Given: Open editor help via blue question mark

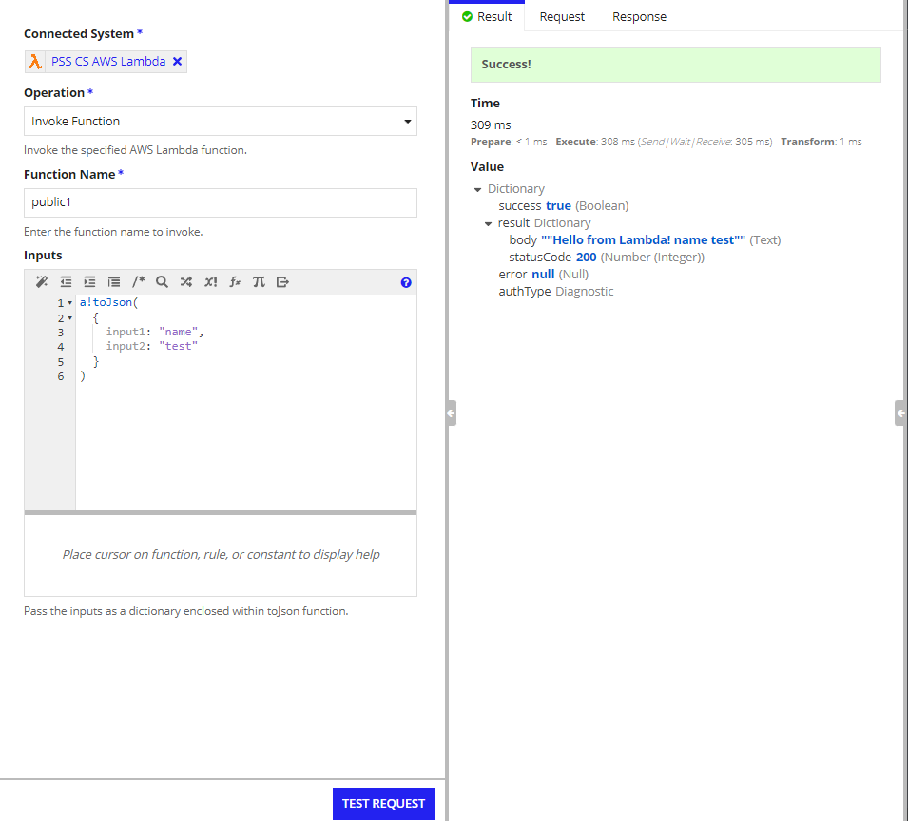Looking at the screenshot, I should [x=406, y=282].
